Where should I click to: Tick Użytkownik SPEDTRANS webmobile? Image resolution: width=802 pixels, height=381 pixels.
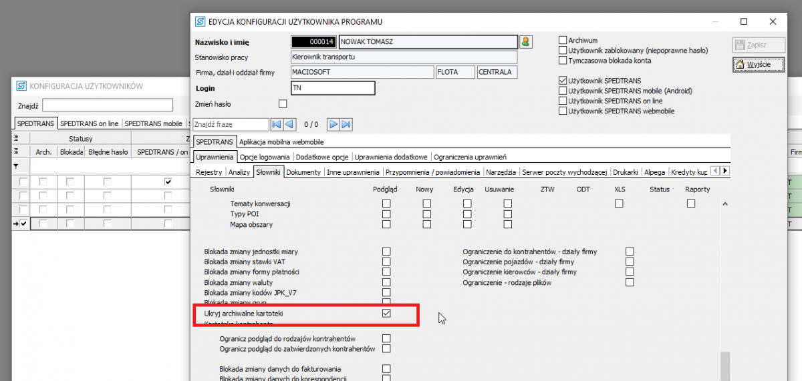(563, 111)
